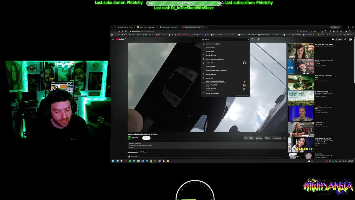
Task: Open more actions for the video
Action: coord(284,138)
